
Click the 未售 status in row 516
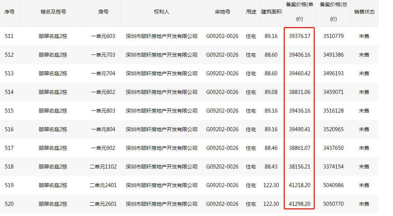coord(364,129)
